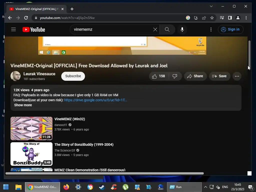Open the BonziBuddy story thumbnail
Screen dimensions: 256x192
point(31,154)
